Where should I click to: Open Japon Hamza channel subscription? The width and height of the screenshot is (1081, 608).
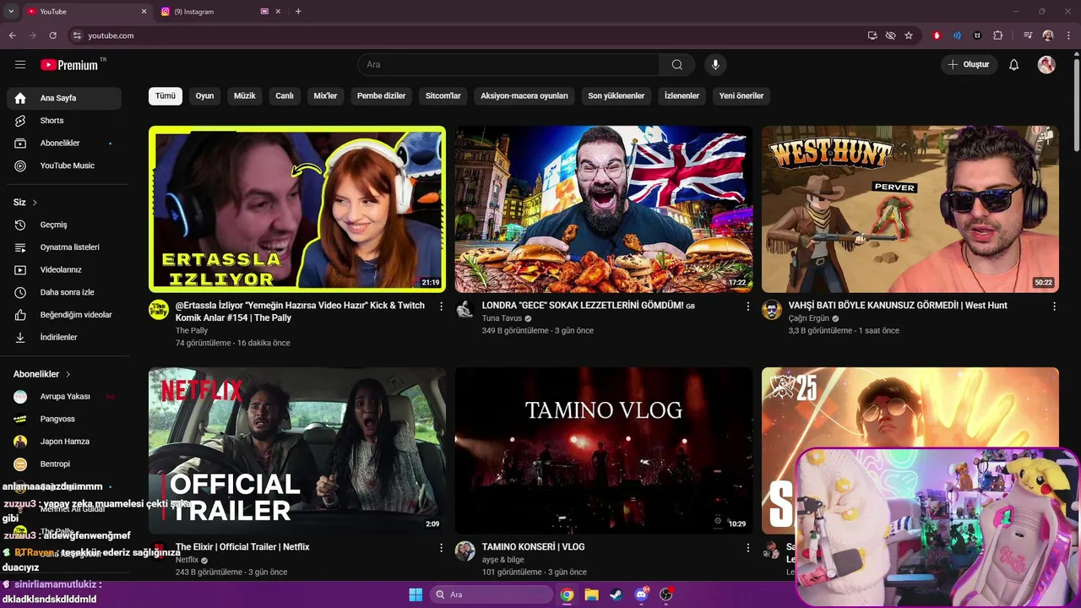tap(64, 442)
